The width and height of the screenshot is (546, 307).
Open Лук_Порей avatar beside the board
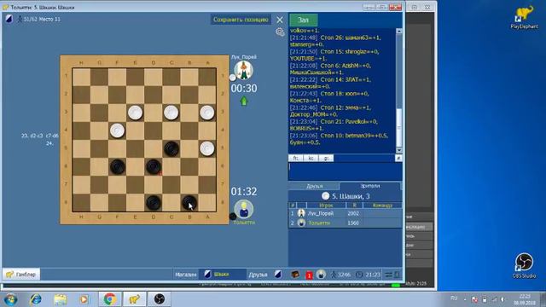click(x=243, y=70)
